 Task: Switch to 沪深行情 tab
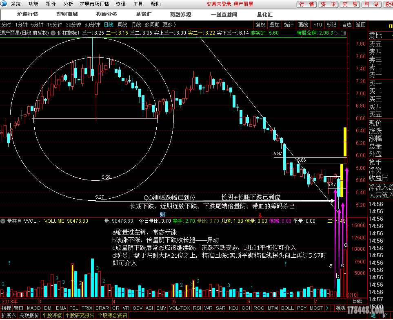pyautogui.click(x=28, y=14)
